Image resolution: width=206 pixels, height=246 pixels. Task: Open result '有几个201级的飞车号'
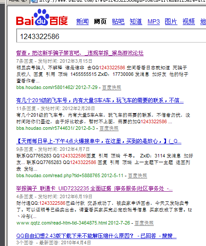100,100
